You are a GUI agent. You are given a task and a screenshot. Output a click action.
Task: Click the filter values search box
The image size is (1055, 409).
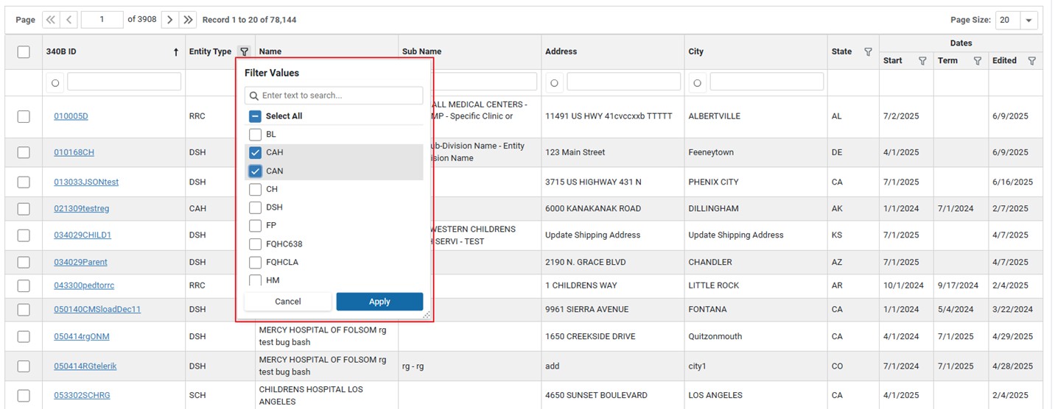point(339,96)
